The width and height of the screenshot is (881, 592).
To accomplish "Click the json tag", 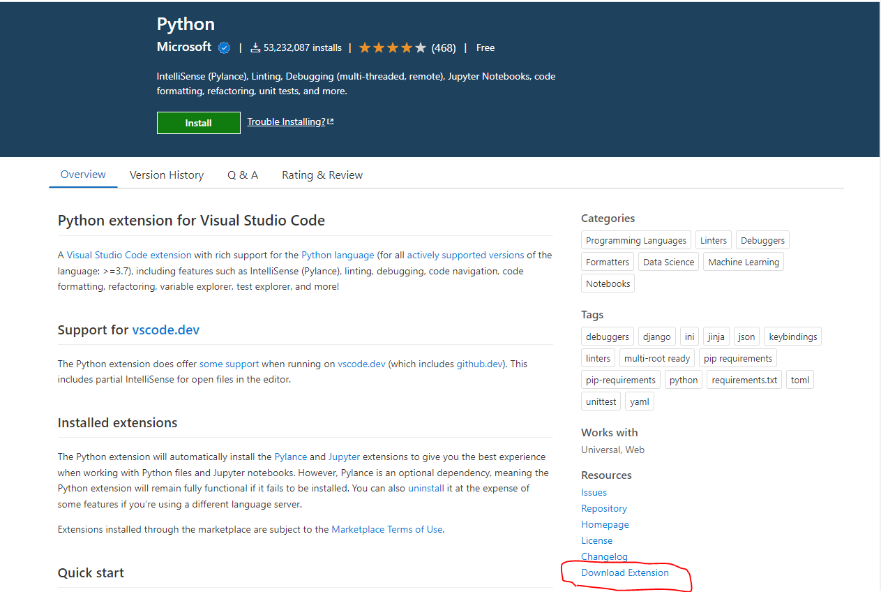I will 746,336.
